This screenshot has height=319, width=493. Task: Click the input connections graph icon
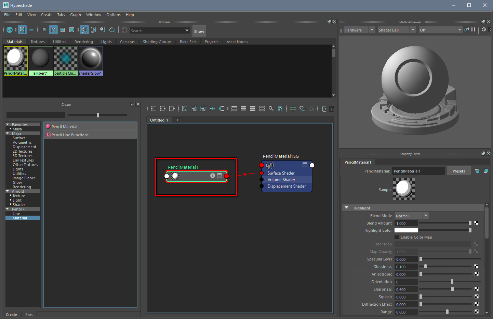click(x=154, y=109)
